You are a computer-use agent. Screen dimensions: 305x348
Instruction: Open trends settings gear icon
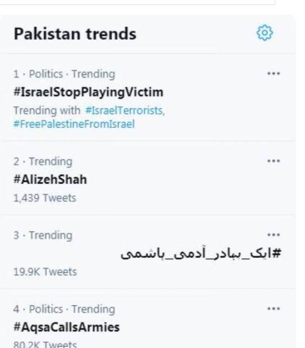pos(265,33)
